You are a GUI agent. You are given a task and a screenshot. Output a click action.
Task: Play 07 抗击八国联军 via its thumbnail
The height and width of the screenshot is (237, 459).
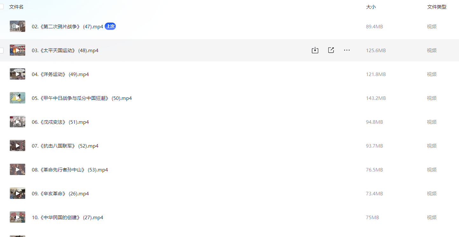click(x=17, y=146)
